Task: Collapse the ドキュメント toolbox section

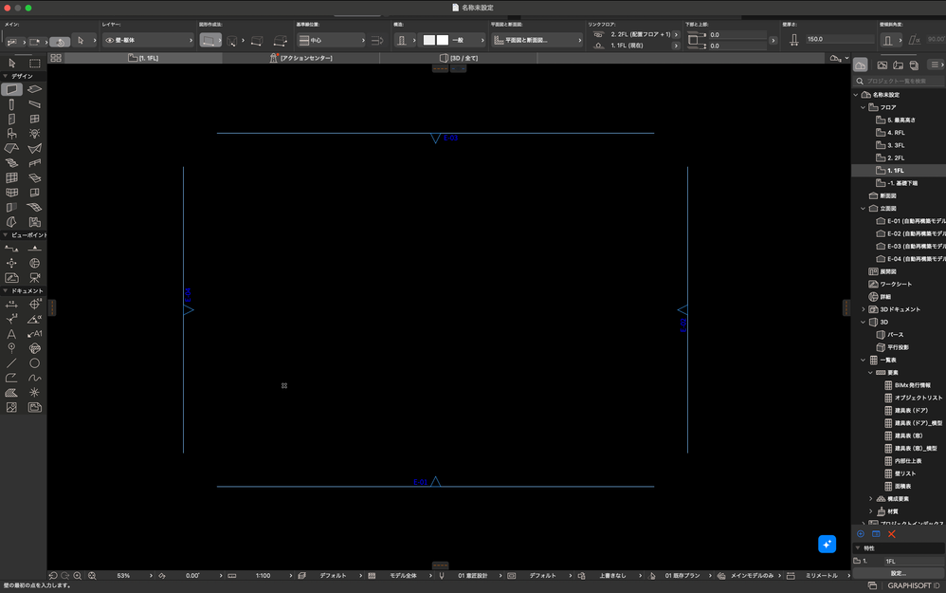Action: click(6, 291)
